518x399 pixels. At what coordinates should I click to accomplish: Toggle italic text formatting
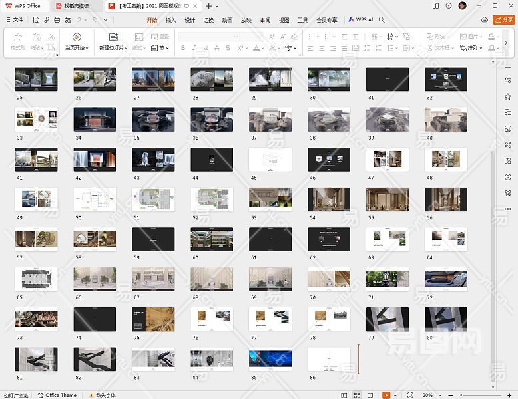click(x=194, y=48)
